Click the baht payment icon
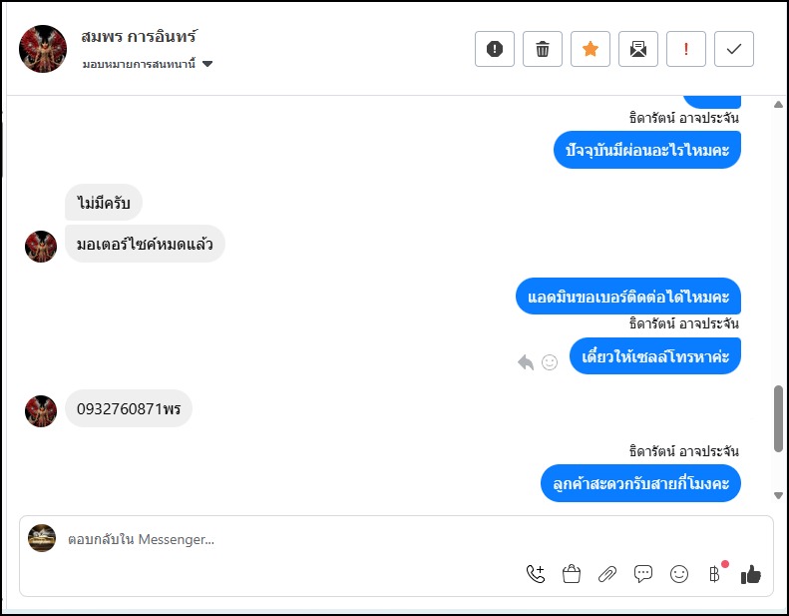The height and width of the screenshot is (616, 789). click(714, 573)
